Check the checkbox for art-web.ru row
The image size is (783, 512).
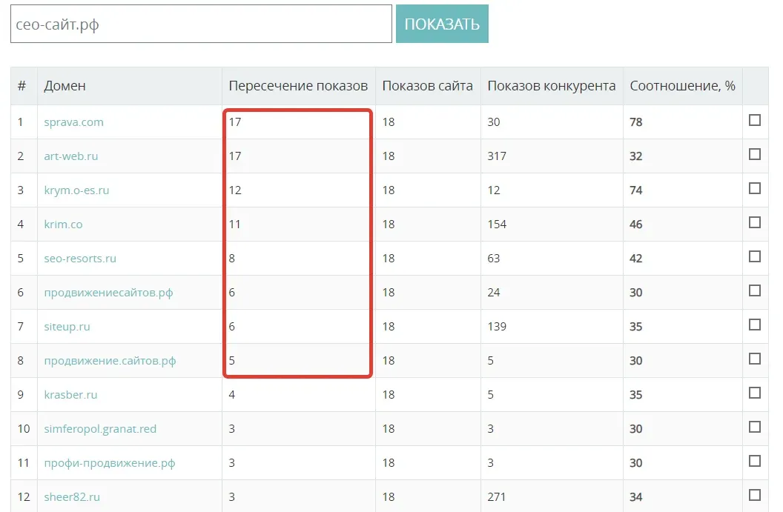pyautogui.click(x=755, y=154)
